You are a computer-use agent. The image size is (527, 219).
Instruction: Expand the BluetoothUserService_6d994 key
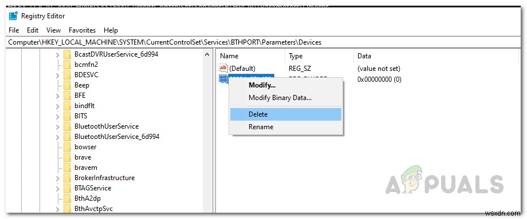tap(57, 137)
